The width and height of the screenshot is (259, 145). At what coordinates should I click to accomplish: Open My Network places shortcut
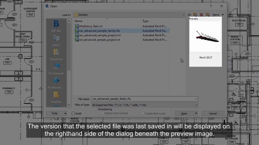tap(56, 83)
